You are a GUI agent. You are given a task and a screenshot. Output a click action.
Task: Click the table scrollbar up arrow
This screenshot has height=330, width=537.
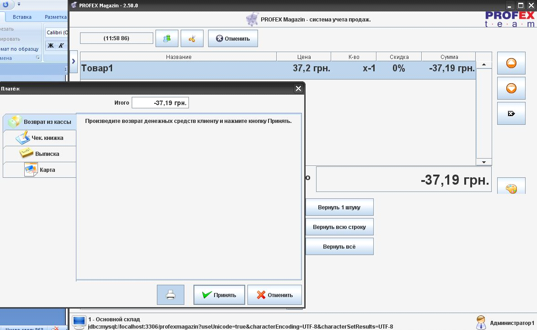coord(484,65)
